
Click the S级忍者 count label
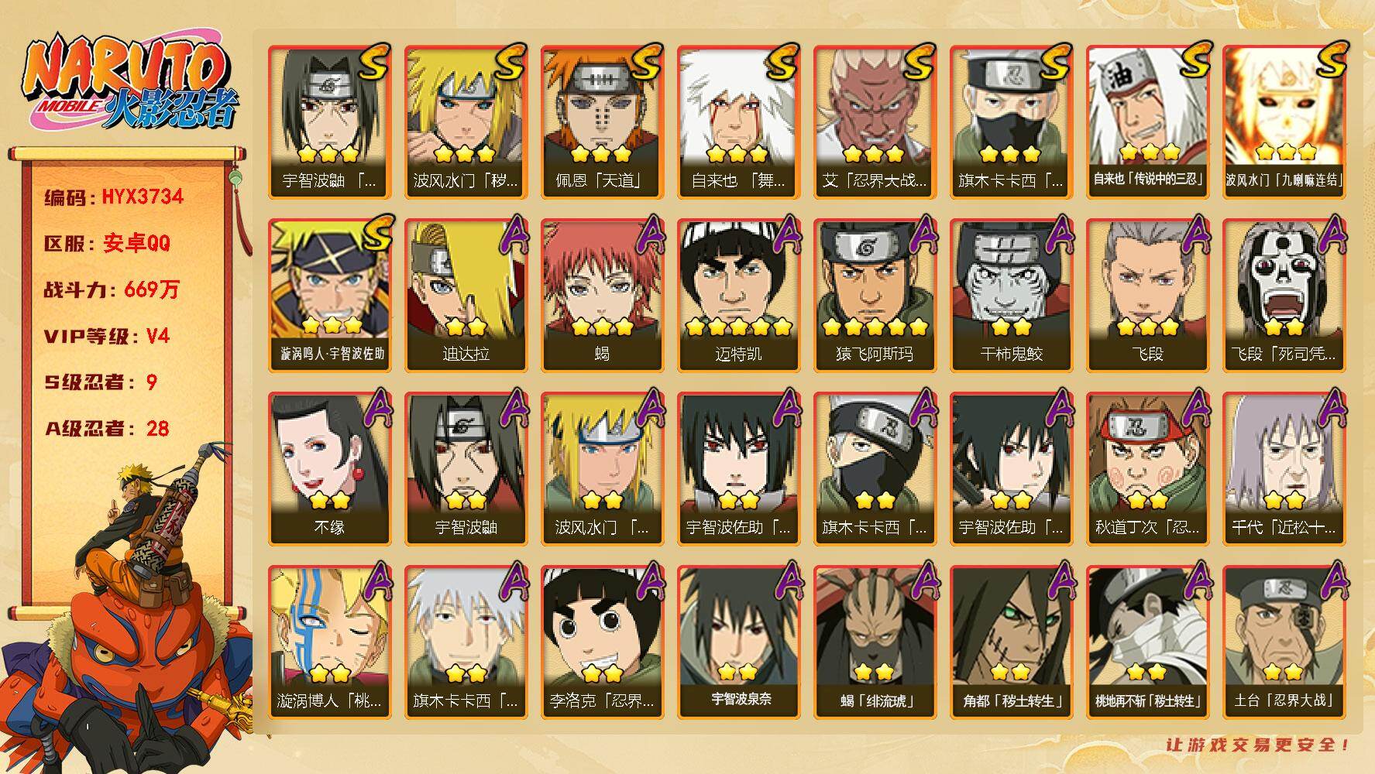101,382
